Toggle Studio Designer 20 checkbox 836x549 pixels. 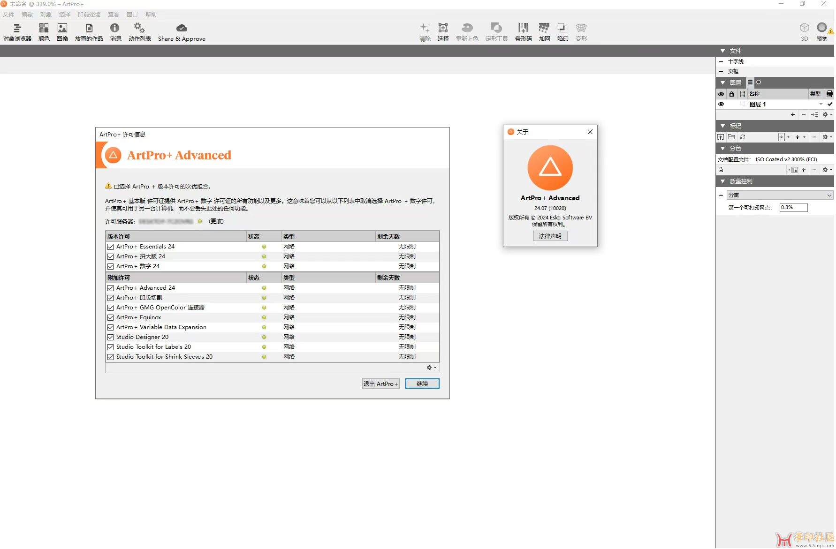(x=111, y=337)
